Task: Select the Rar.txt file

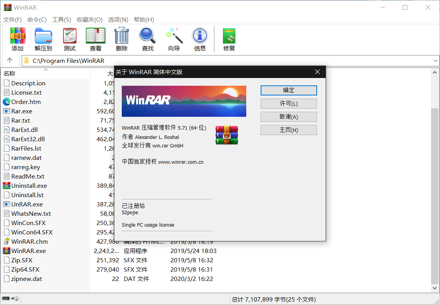Action: point(21,121)
